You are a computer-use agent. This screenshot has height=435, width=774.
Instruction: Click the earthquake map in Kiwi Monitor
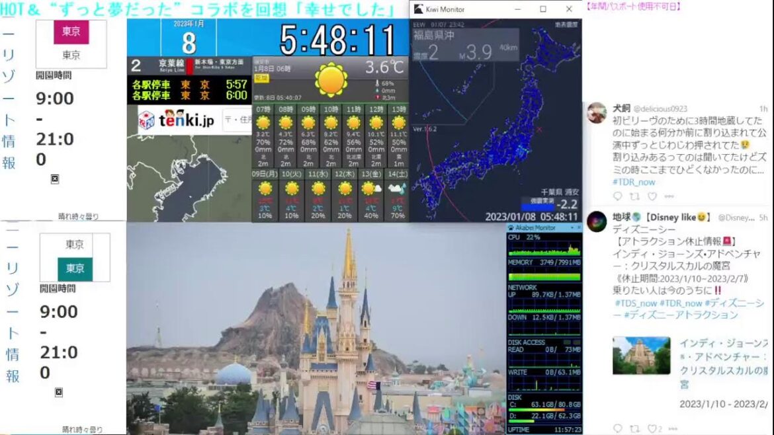[496, 119]
